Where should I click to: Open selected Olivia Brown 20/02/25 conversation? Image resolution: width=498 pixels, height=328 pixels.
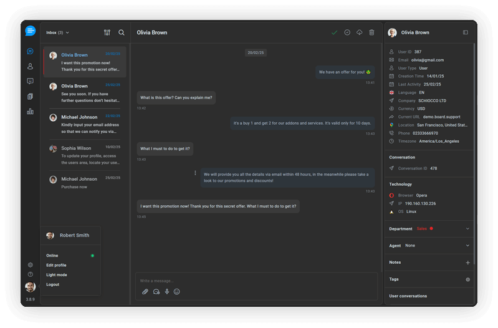coord(85,62)
